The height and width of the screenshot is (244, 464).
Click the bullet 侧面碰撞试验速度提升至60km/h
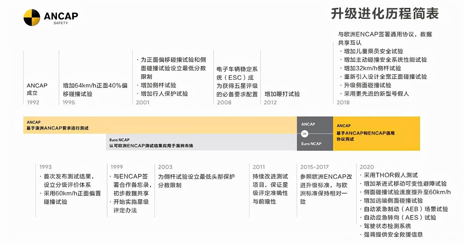tap(405, 192)
